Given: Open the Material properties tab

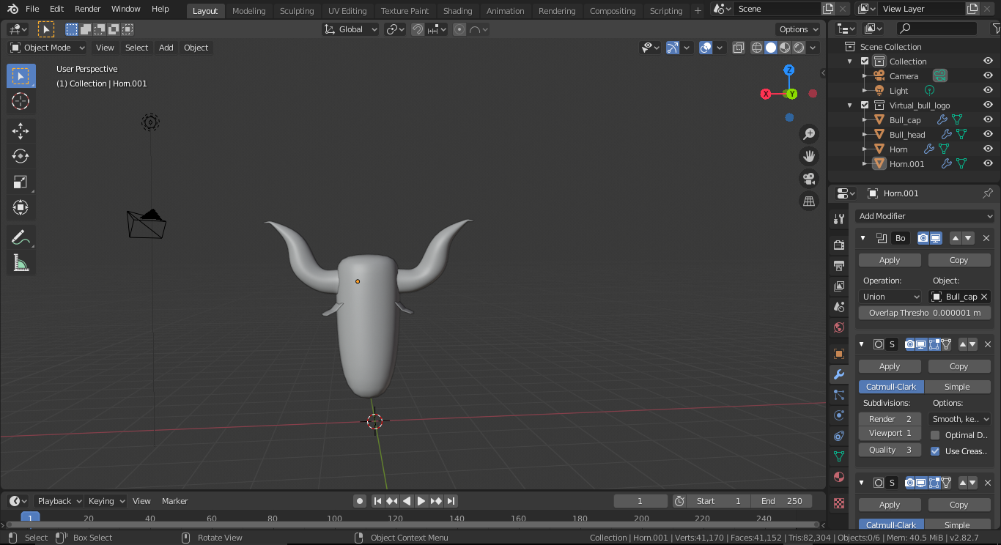Looking at the screenshot, I should [x=840, y=477].
